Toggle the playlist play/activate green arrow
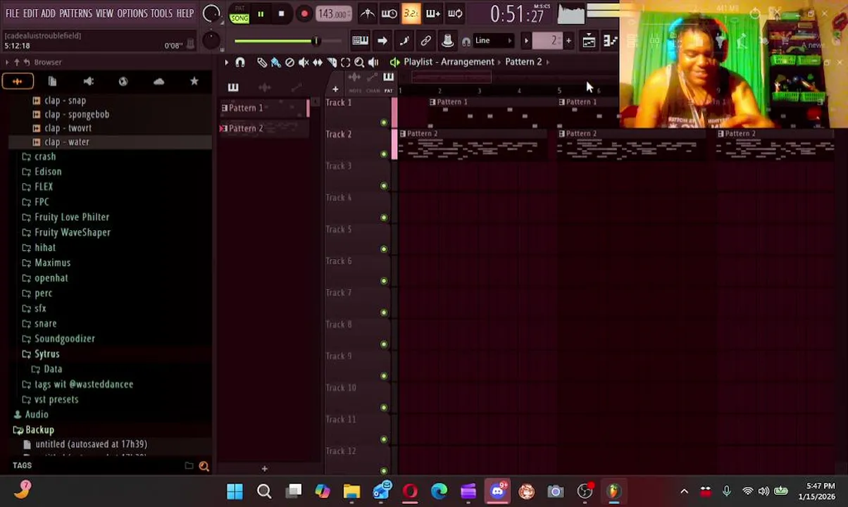 coord(394,62)
